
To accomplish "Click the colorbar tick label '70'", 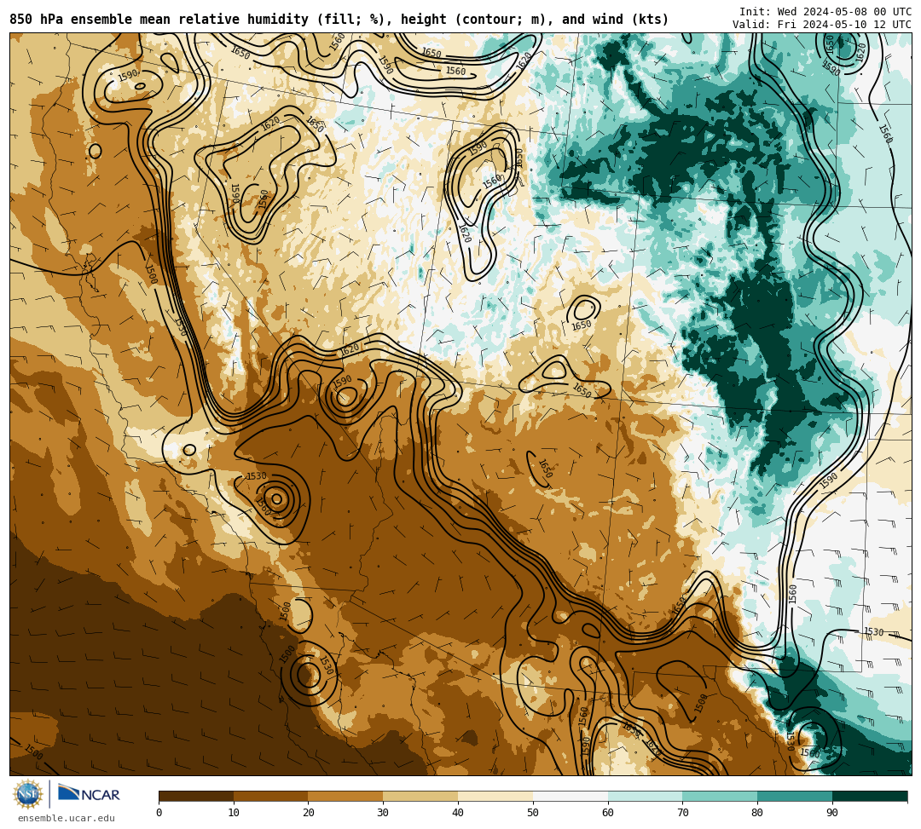I will point(682,813).
